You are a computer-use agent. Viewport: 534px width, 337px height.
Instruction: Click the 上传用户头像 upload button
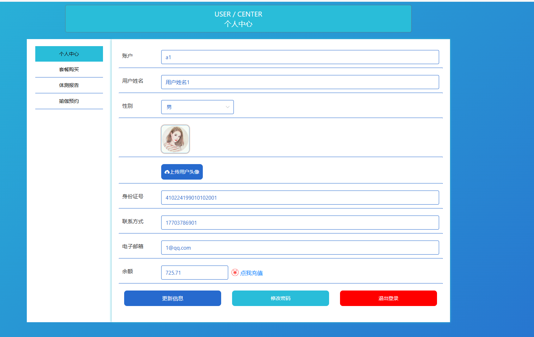(182, 172)
